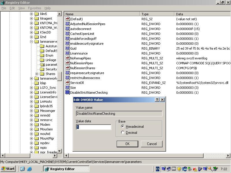
Task: Click the Guid binary value icon
Action: (x=68, y=48)
